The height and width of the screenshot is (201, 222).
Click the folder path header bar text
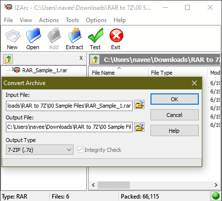[x=162, y=59]
